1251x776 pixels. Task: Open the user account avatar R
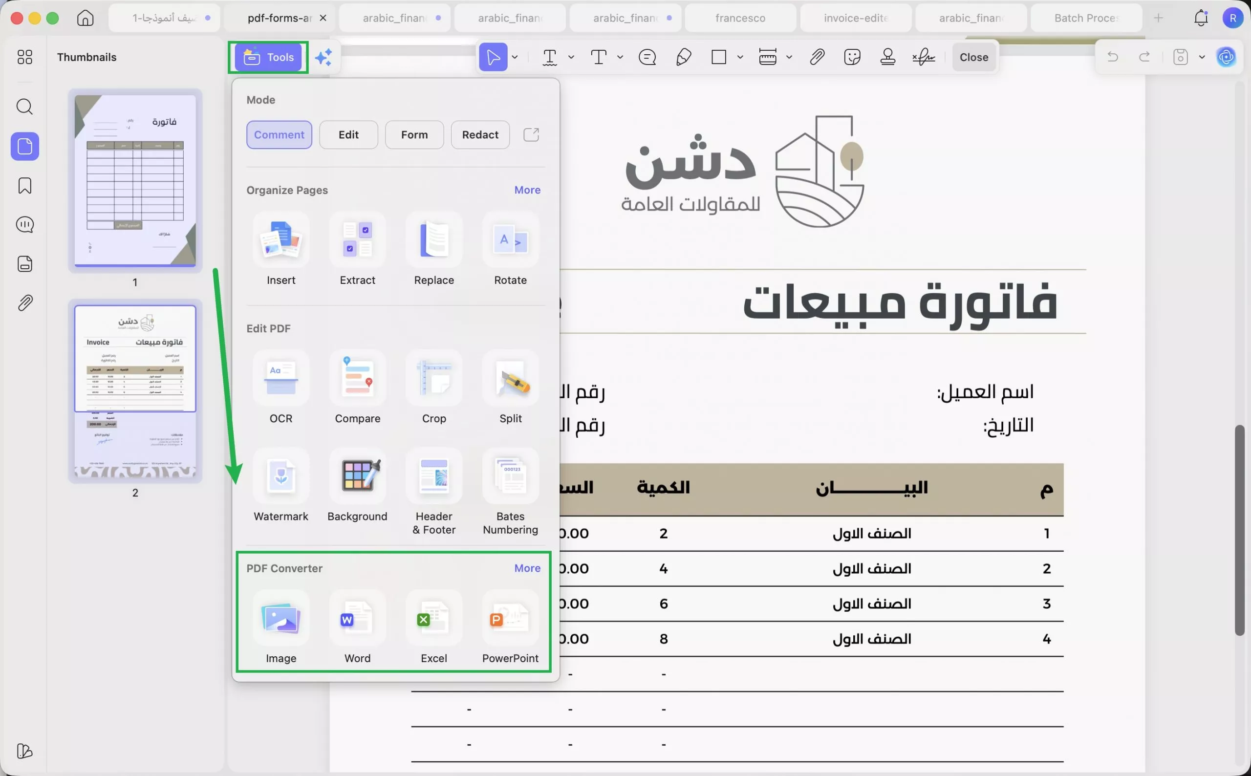tap(1232, 18)
